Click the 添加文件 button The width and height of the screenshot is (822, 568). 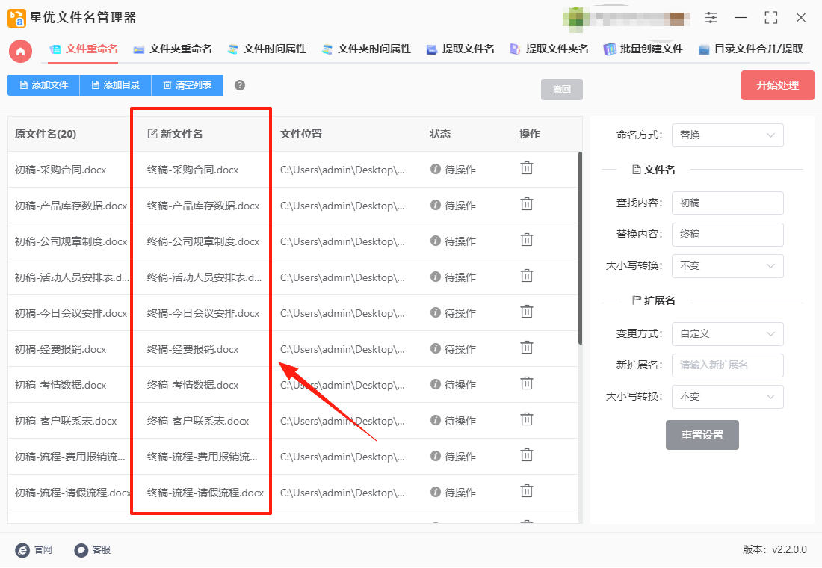(x=43, y=85)
